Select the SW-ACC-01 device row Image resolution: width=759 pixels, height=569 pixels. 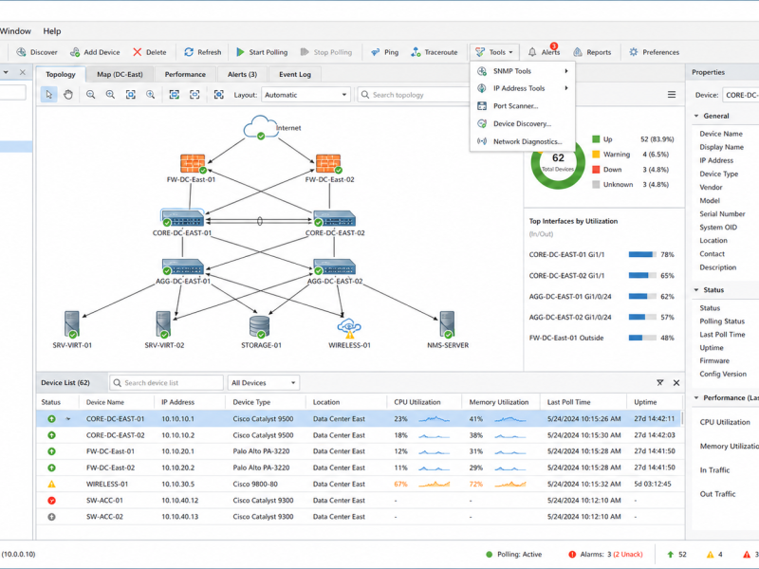pyautogui.click(x=360, y=501)
